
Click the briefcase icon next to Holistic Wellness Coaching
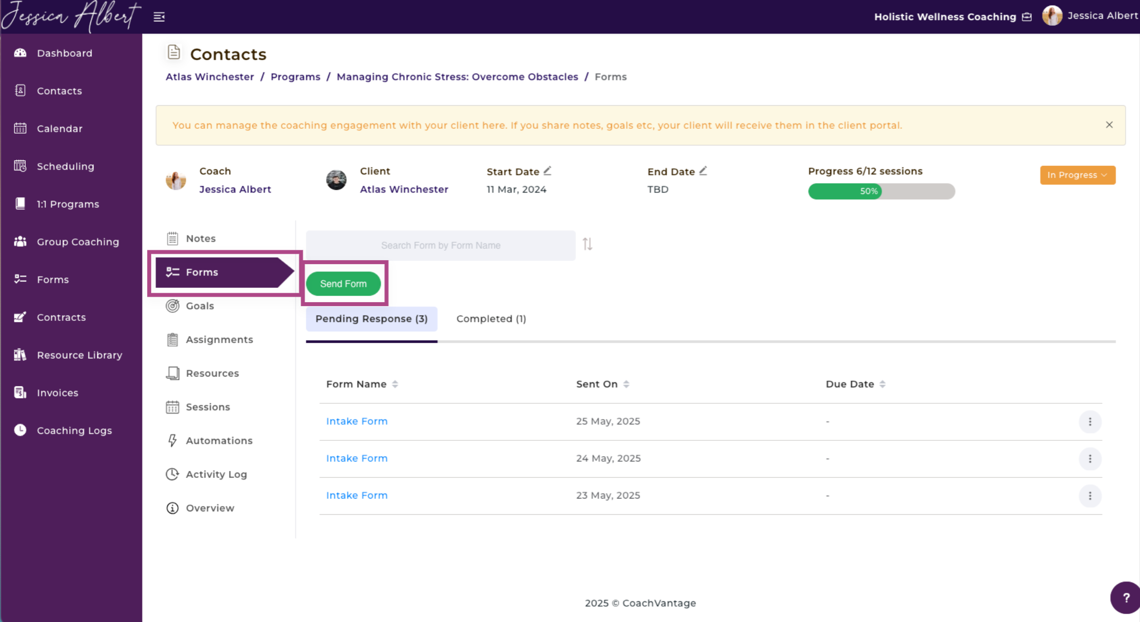(1027, 17)
